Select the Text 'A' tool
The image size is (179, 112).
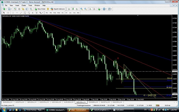tap(33, 13)
